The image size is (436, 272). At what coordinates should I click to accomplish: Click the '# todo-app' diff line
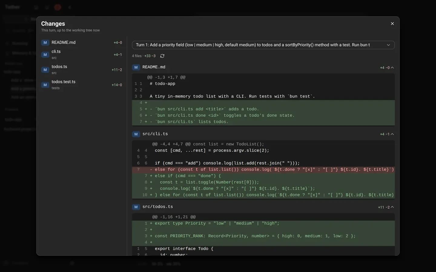(263, 84)
